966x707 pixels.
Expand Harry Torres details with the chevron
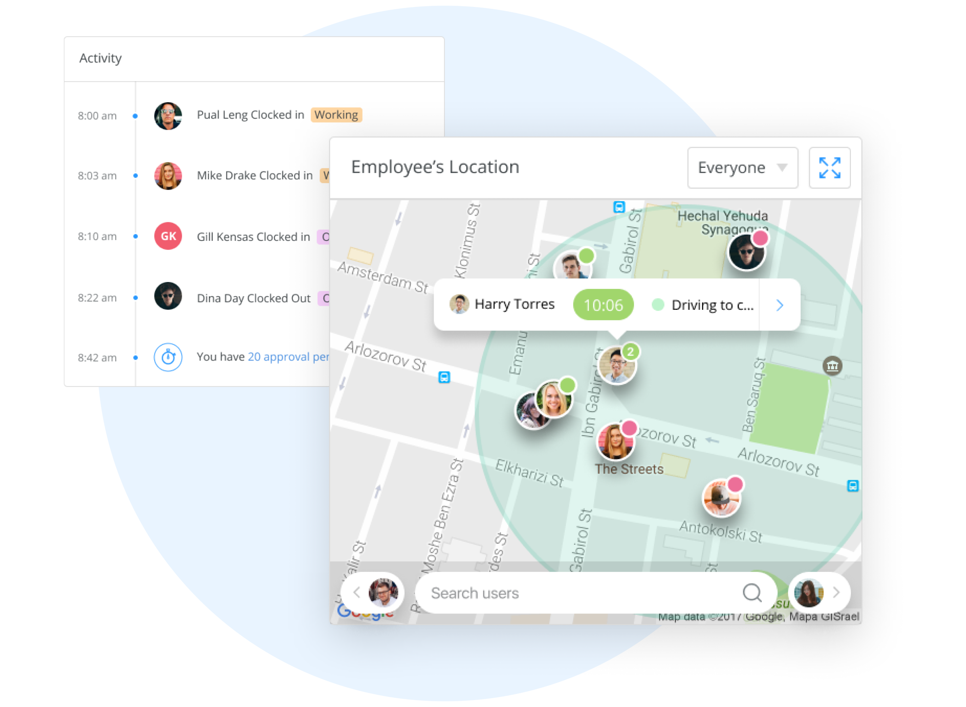780,305
